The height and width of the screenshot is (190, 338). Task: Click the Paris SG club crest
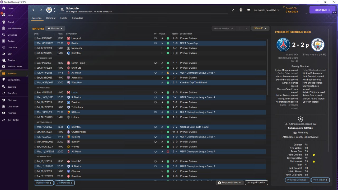[x=283, y=45]
